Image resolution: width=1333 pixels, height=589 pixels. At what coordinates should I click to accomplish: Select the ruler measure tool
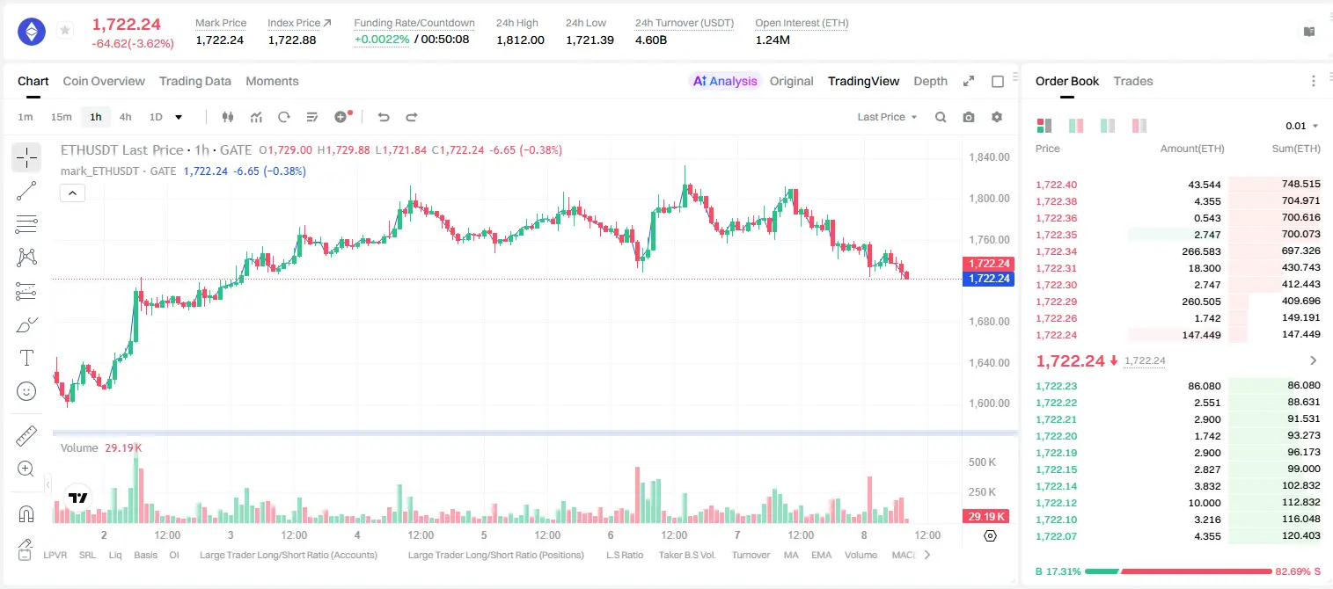tap(26, 436)
